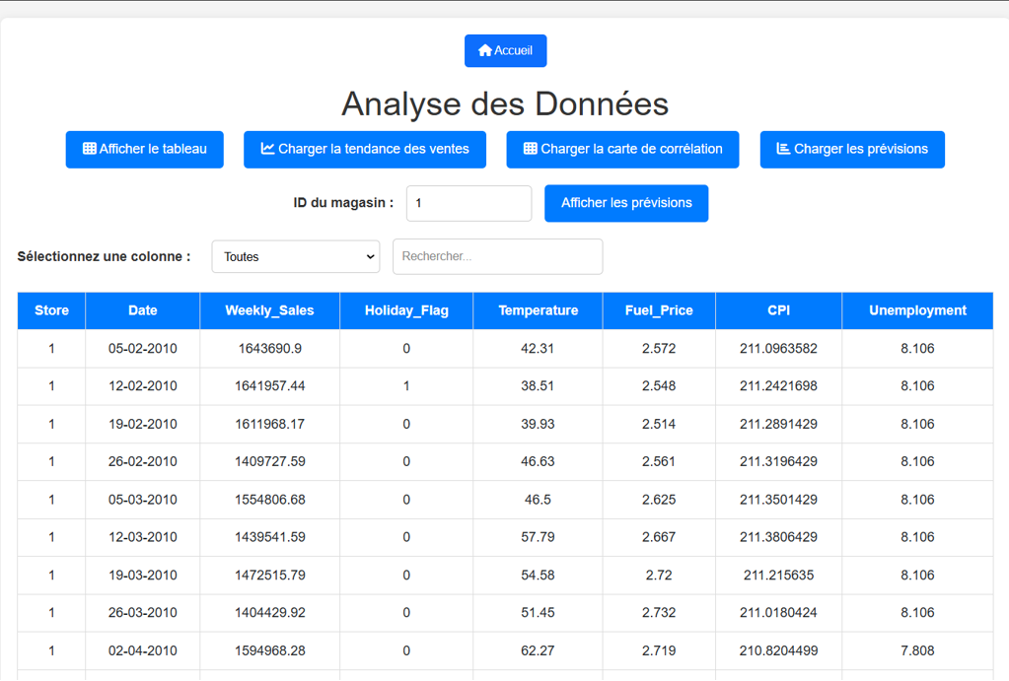
Task: Click the date cell 05-03-2010
Action: [x=143, y=500]
